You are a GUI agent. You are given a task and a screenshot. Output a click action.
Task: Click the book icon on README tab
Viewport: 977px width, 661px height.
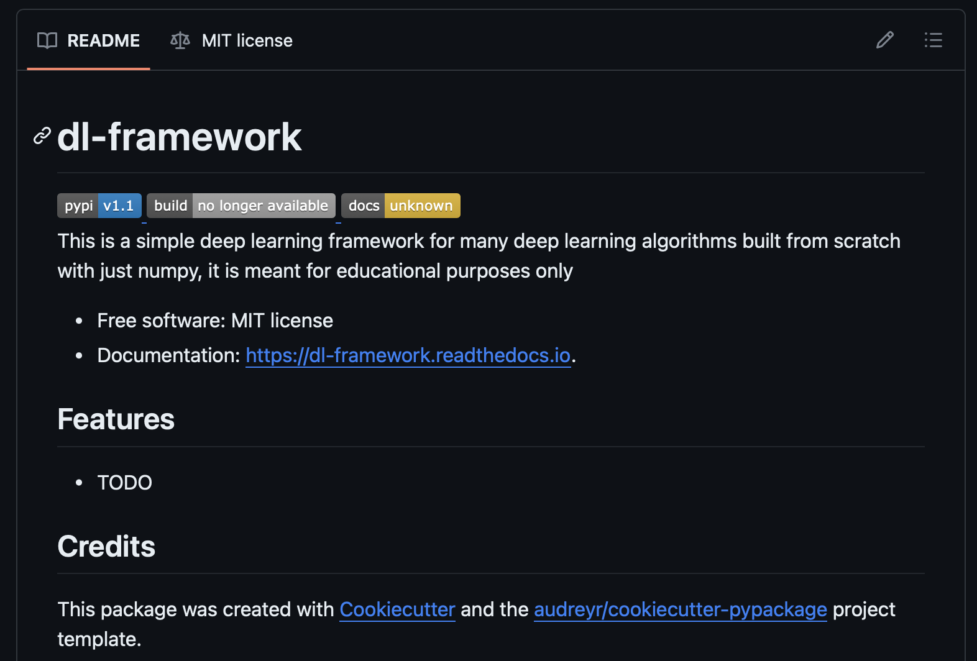point(47,41)
